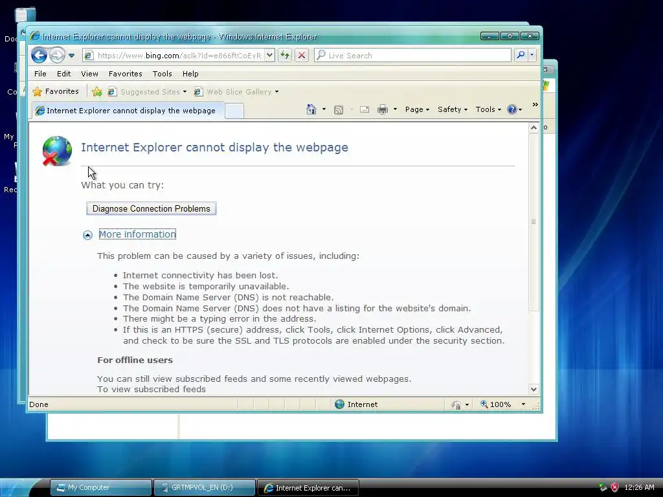This screenshot has height=497, width=663.
Task: Click the network tray icon
Action: pyautogui.click(x=603, y=487)
